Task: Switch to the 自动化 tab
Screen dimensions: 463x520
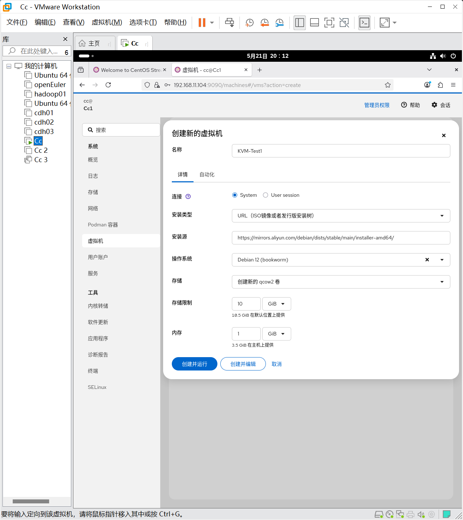Action: pos(207,174)
